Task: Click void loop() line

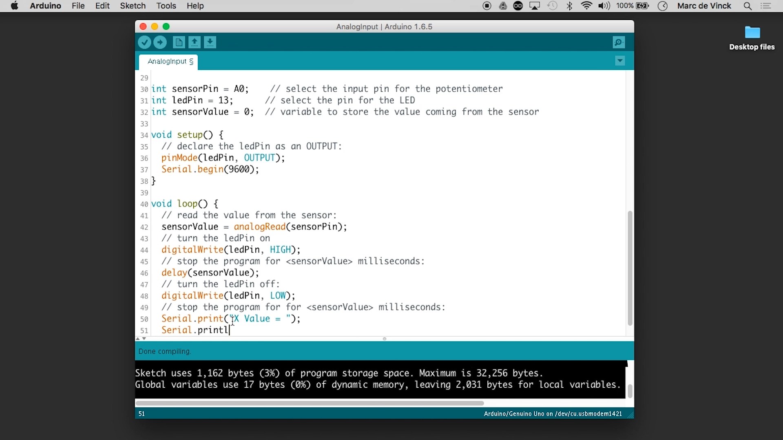Action: coord(185,204)
